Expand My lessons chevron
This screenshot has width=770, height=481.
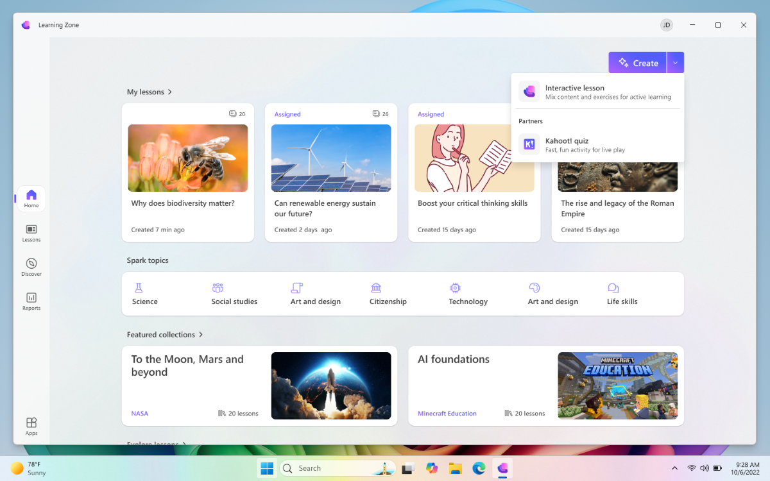pos(170,92)
